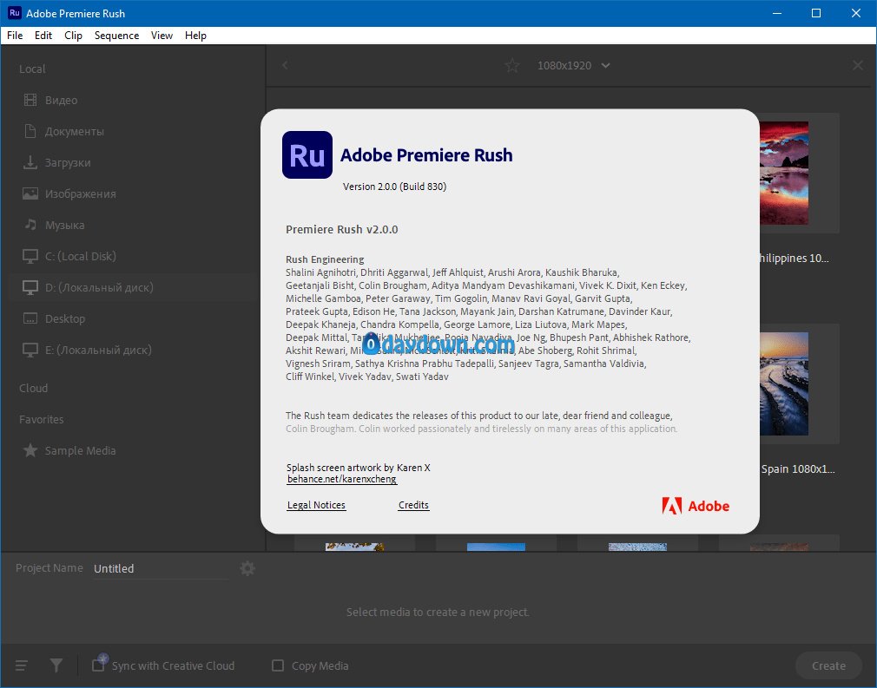Click the Local section heading
The image size is (877, 688).
32,69
